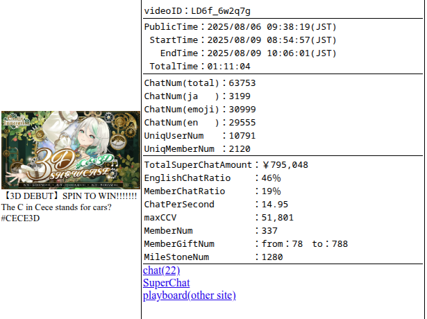The image size is (427, 319).
Task: Click the EndTime 2025/08/09 10:06:01 line
Action: (x=249, y=53)
